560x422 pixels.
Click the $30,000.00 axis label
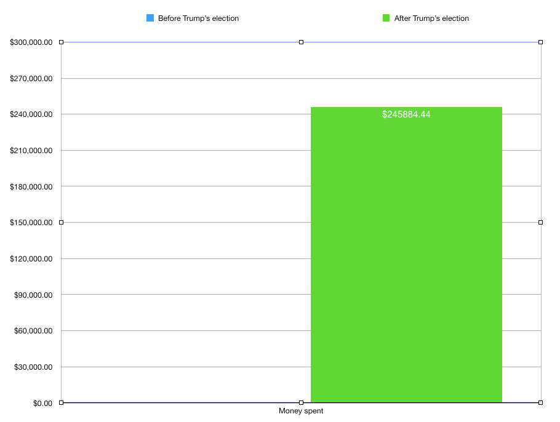(x=33, y=367)
